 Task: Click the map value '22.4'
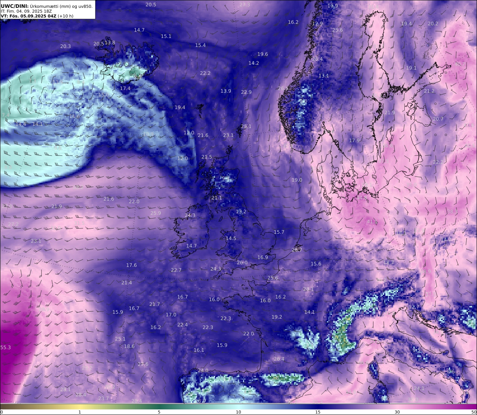183,325
